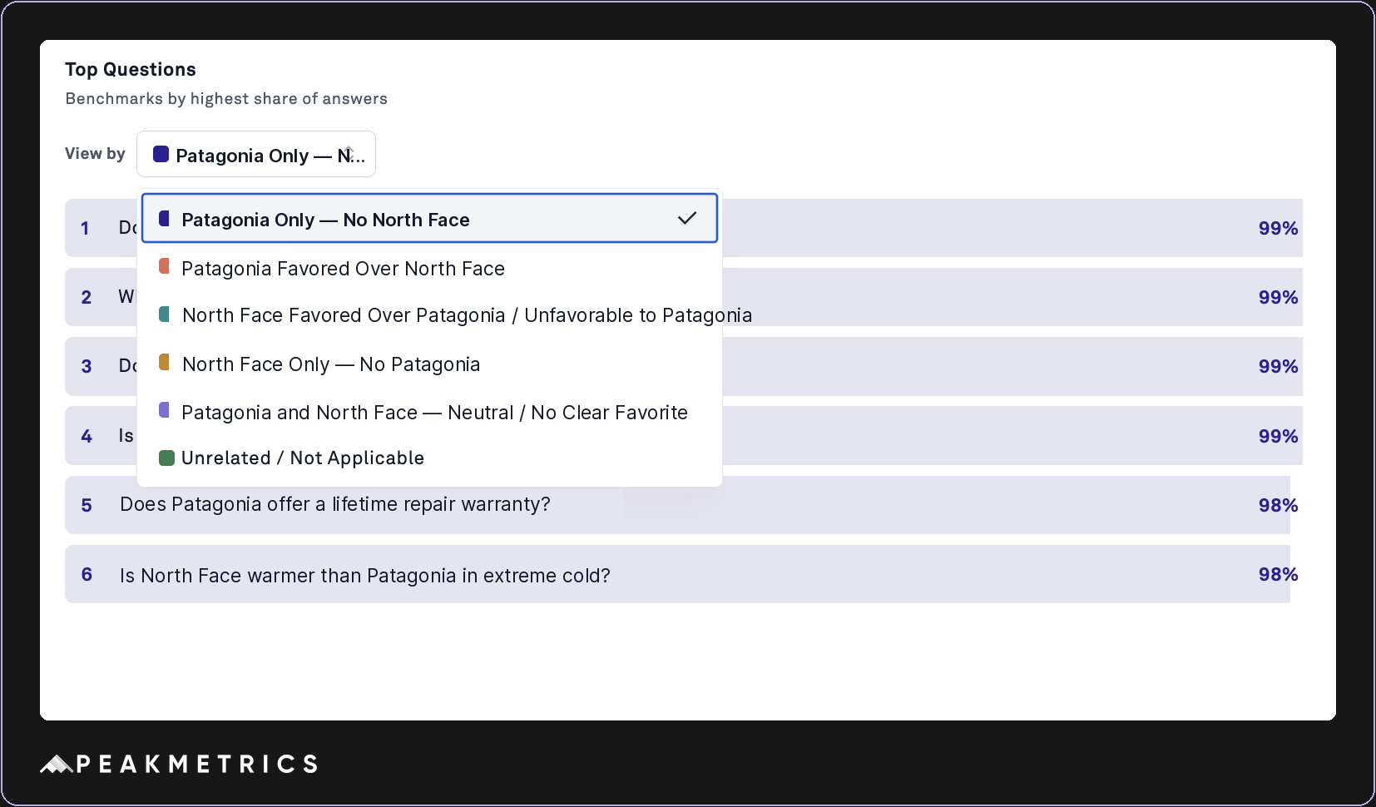Click the checkmark on the selected option

pos(687,219)
